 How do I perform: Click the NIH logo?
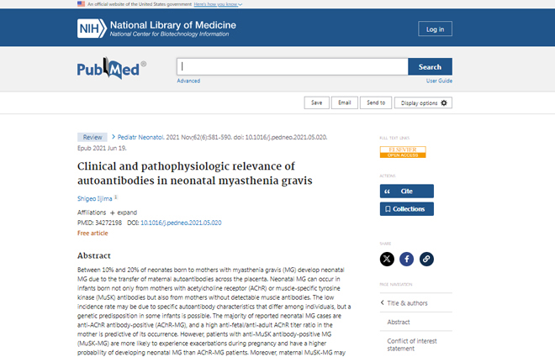point(92,29)
